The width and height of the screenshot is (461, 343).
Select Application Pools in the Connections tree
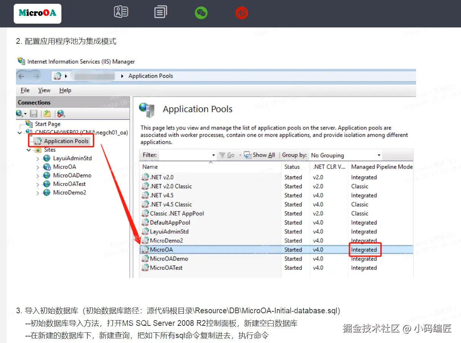(66, 141)
